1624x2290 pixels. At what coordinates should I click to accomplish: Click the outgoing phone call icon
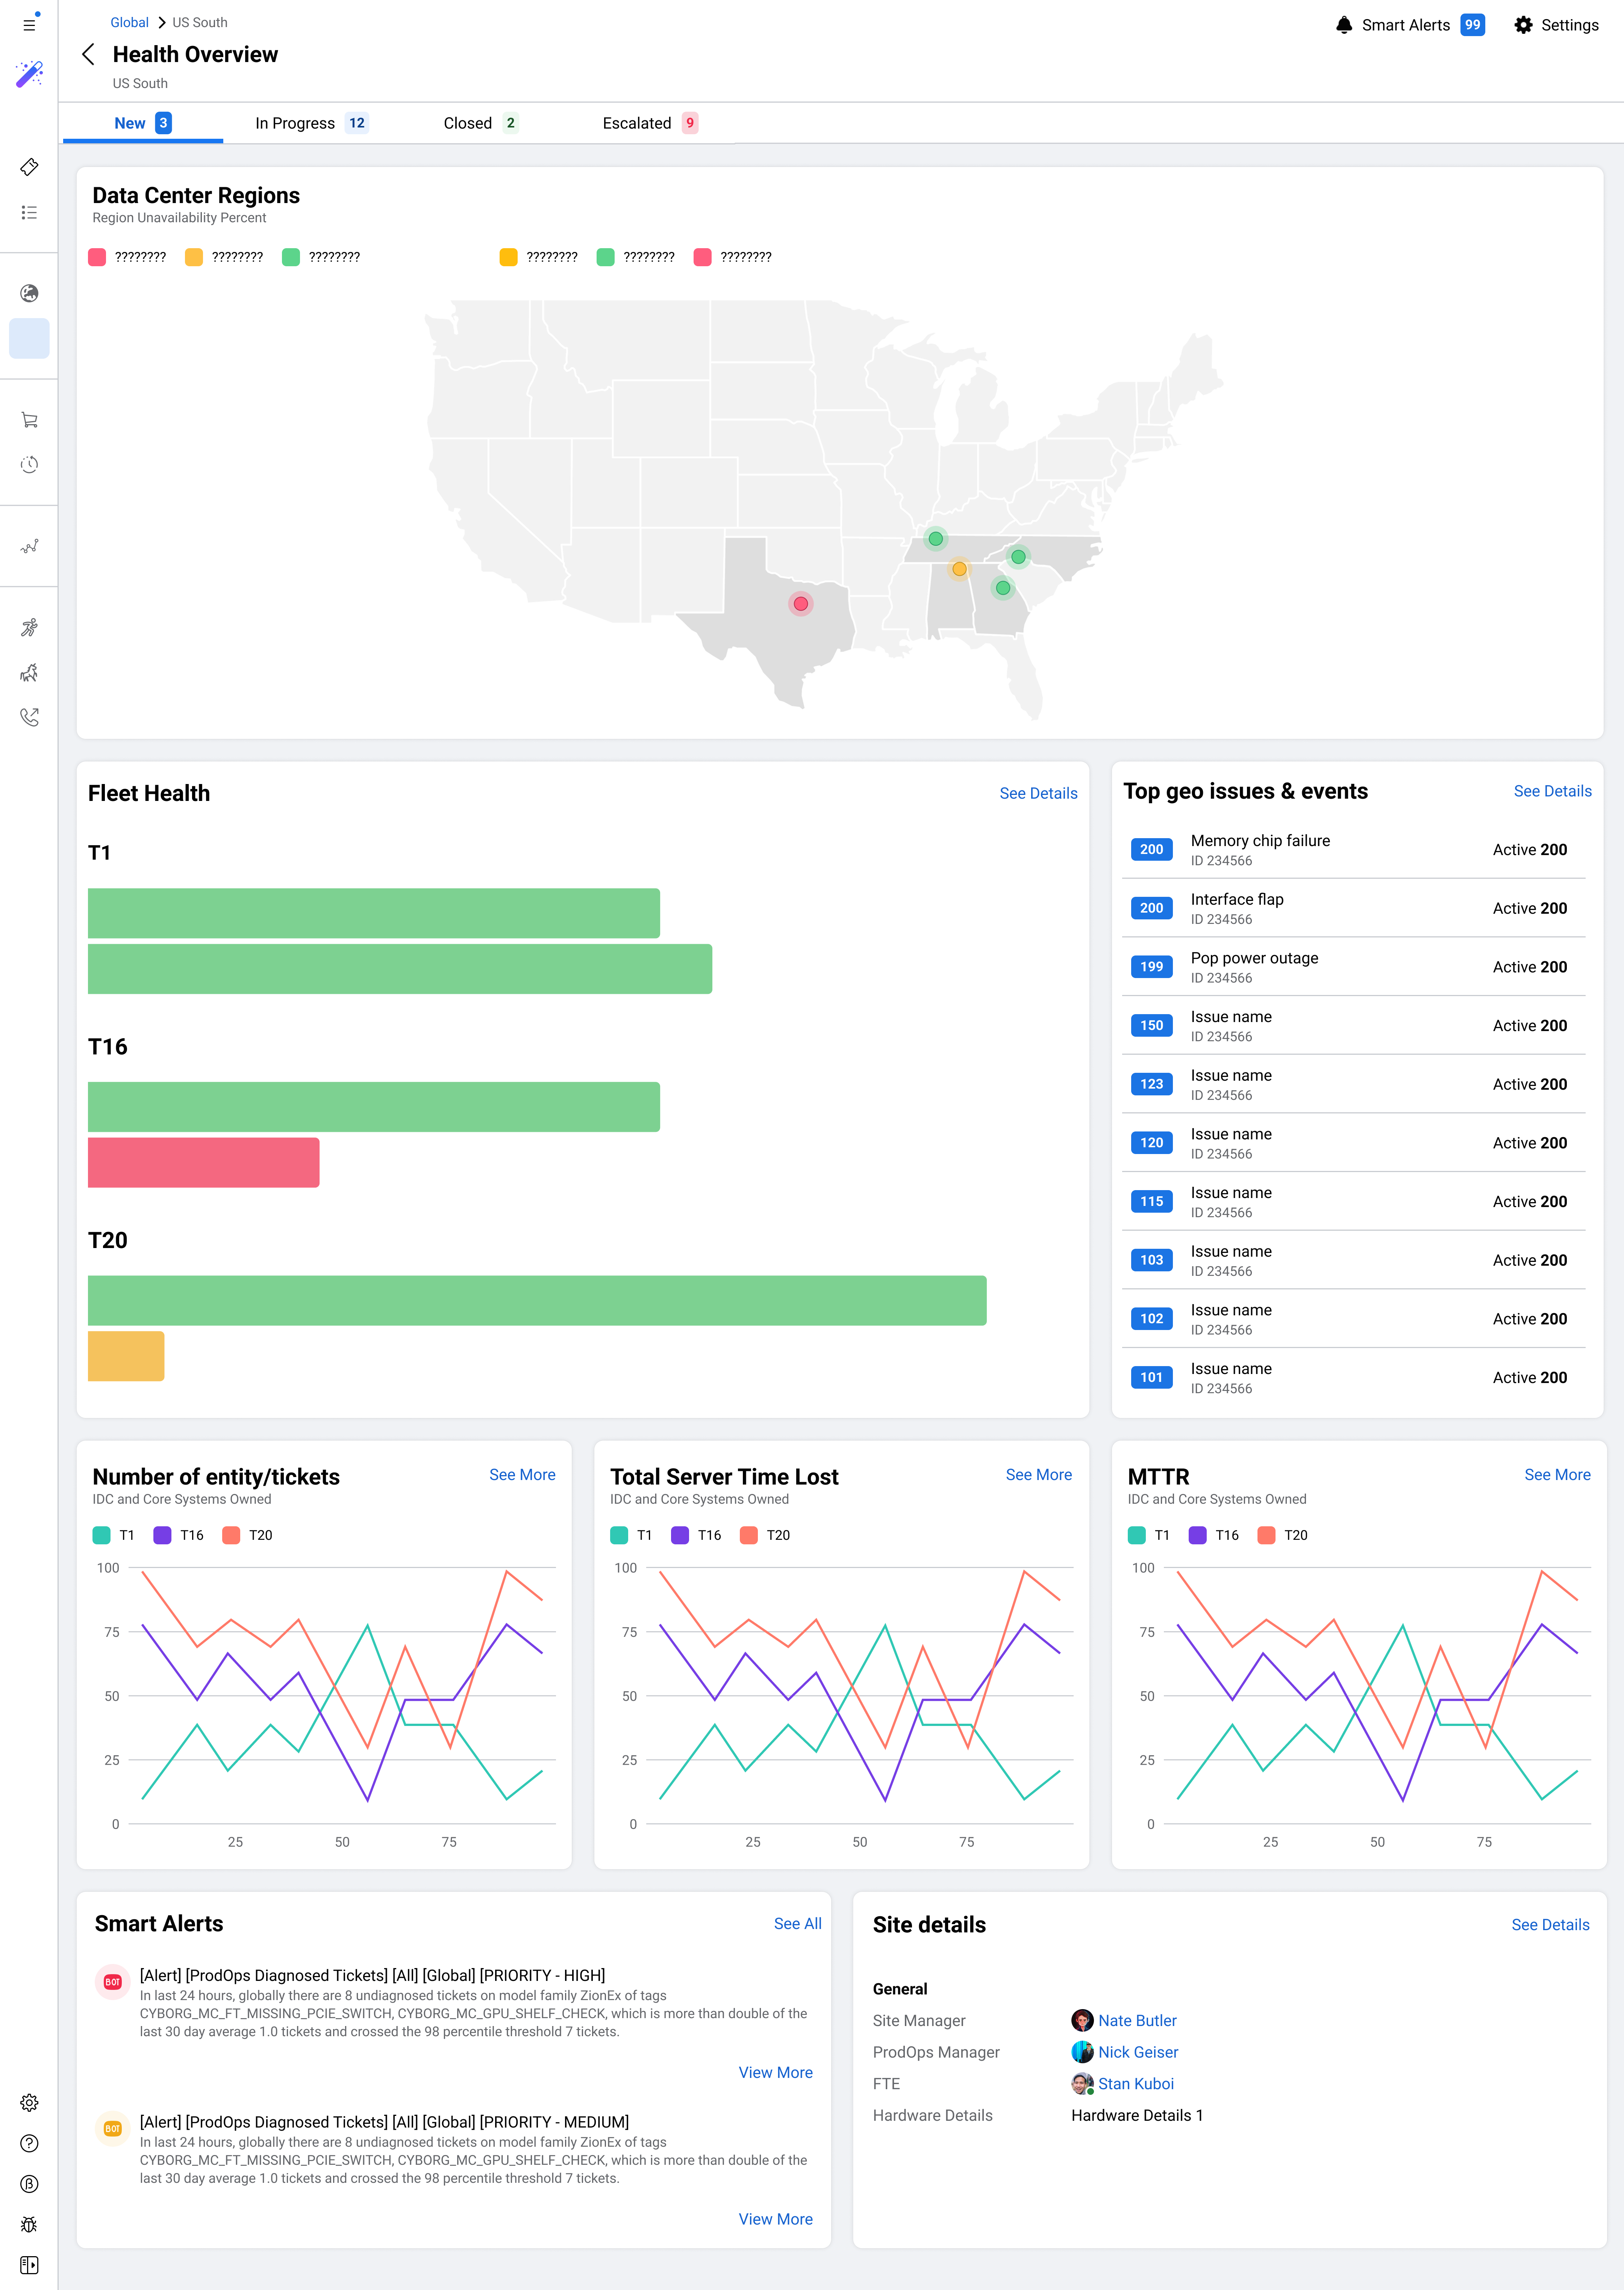coord(29,717)
